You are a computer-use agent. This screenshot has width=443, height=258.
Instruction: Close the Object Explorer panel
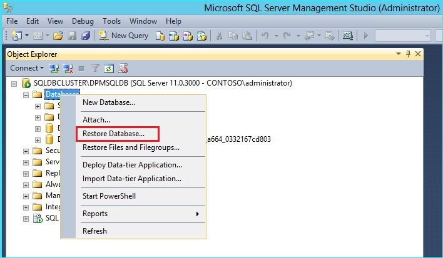click(418, 54)
